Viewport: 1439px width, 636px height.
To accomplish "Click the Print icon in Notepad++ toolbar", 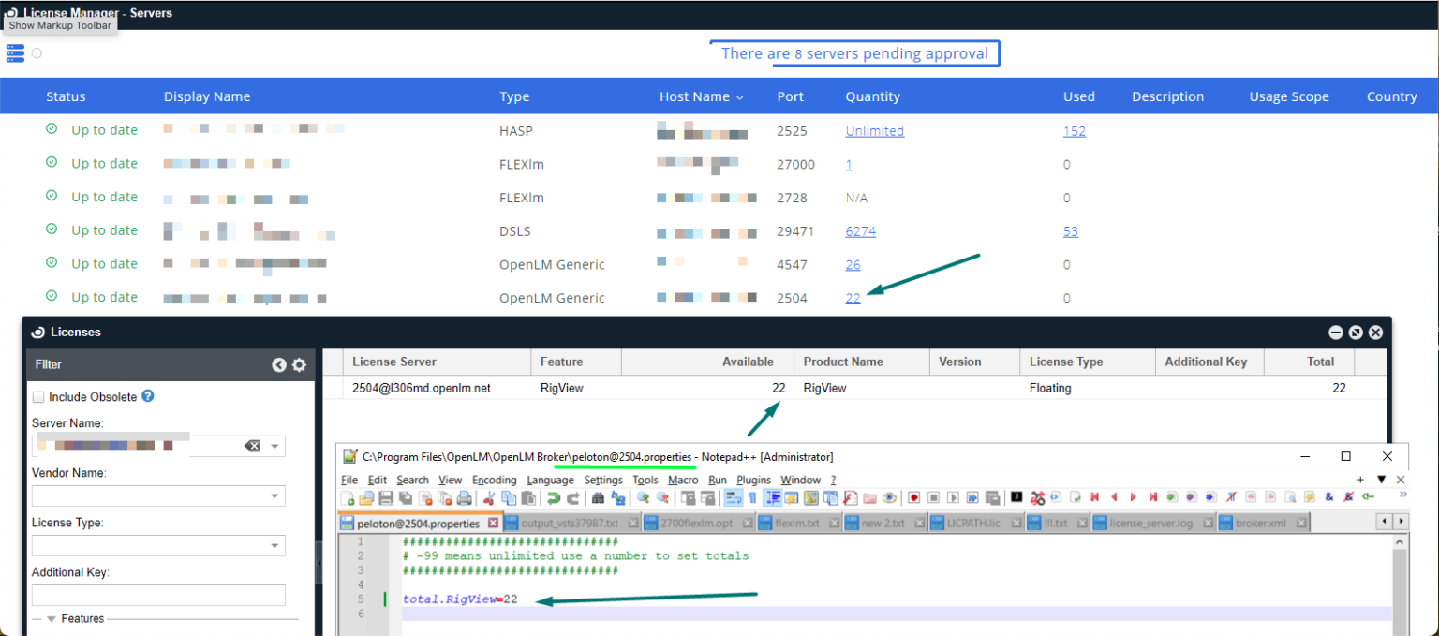I will 464,497.
